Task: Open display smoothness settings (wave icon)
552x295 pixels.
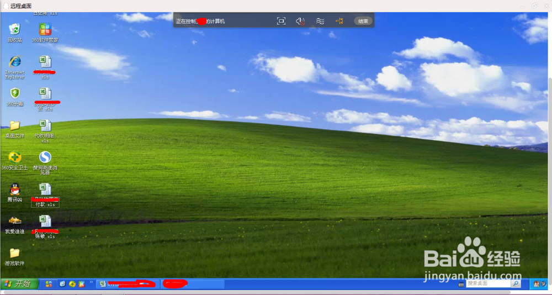Action: tap(320, 21)
